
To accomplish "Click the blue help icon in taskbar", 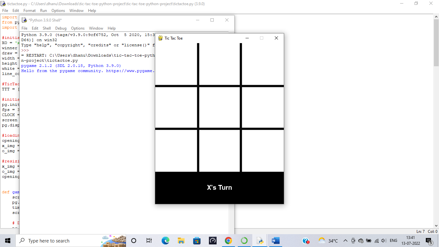I will tap(306, 241).
